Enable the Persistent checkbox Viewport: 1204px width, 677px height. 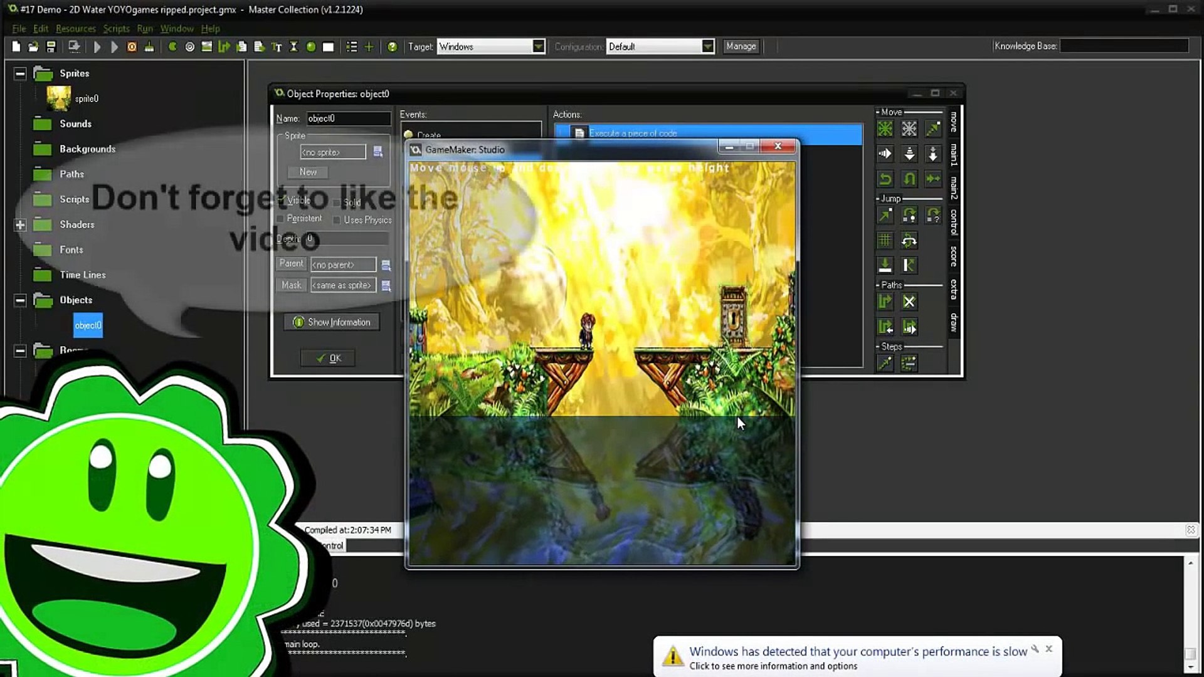280,219
